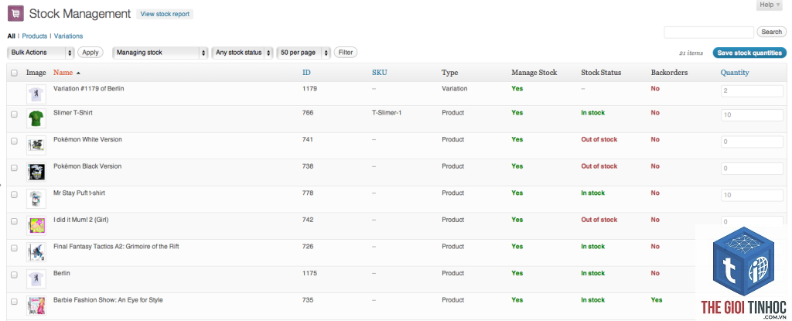Switch to the Variations filter
792x321 pixels.
pyautogui.click(x=68, y=36)
